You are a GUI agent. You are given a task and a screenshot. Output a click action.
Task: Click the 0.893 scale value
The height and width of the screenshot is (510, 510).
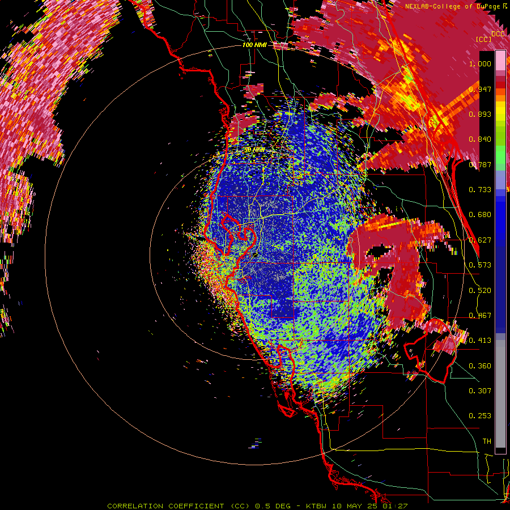click(x=480, y=114)
